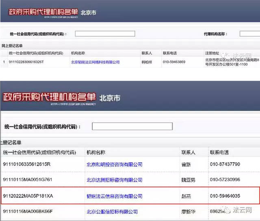Click the 代理机构名称 input field
The image size is (260, 221).
[x=250, y=34]
